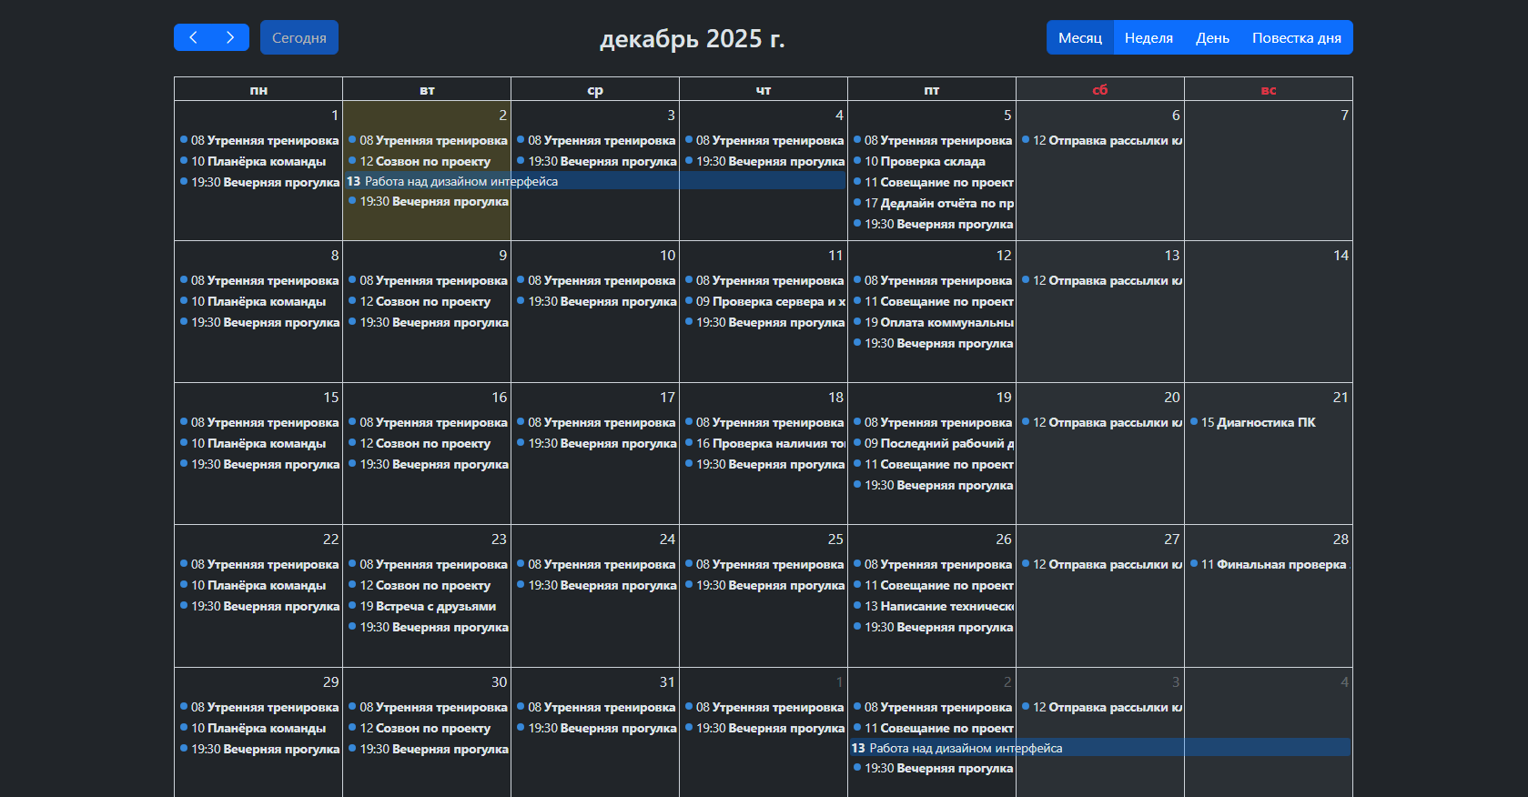Open 12 Отправка рассылки event on December 27

1100,564
